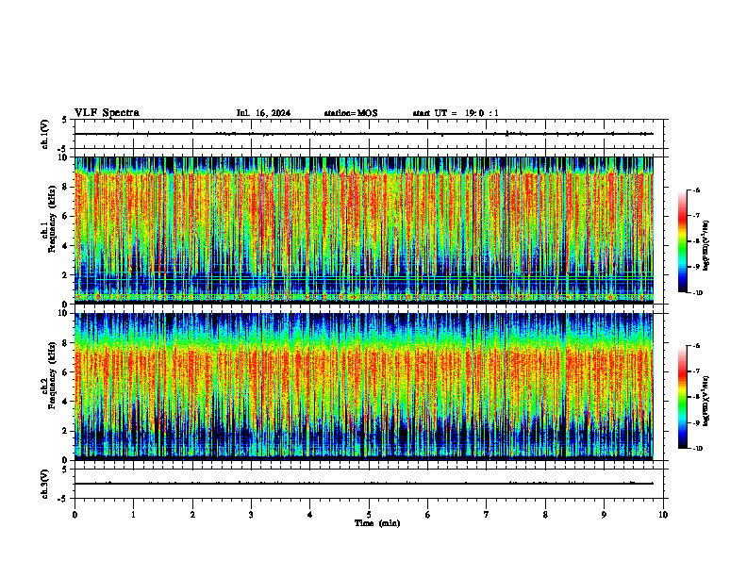This screenshot has height=577, width=747.
Task: Click the time axis tick label '10'
Action: (x=663, y=515)
